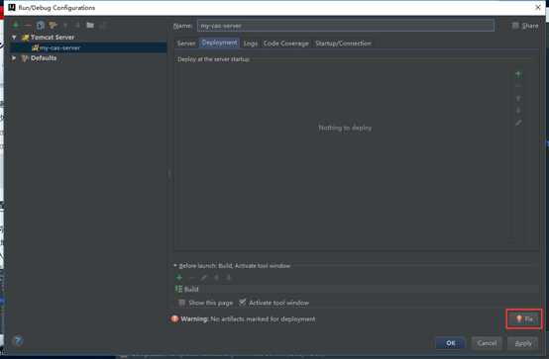The width and height of the screenshot is (549, 359).
Task: Move before launch task up
Action: [x=216, y=278]
